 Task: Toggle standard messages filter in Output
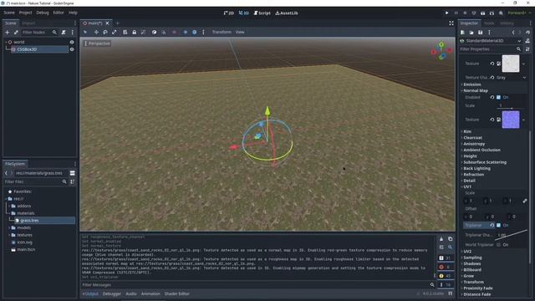click(x=445, y=258)
